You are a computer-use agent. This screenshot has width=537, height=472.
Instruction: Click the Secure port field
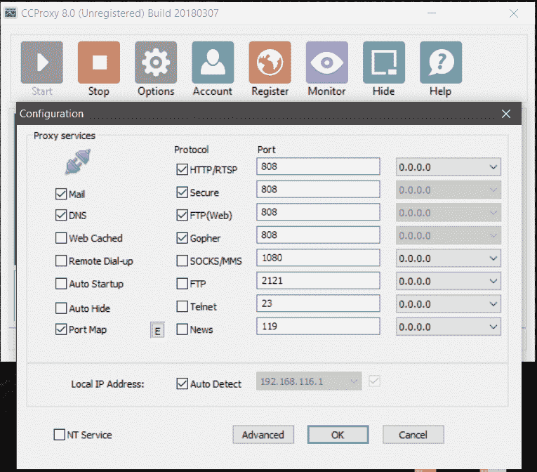point(318,189)
